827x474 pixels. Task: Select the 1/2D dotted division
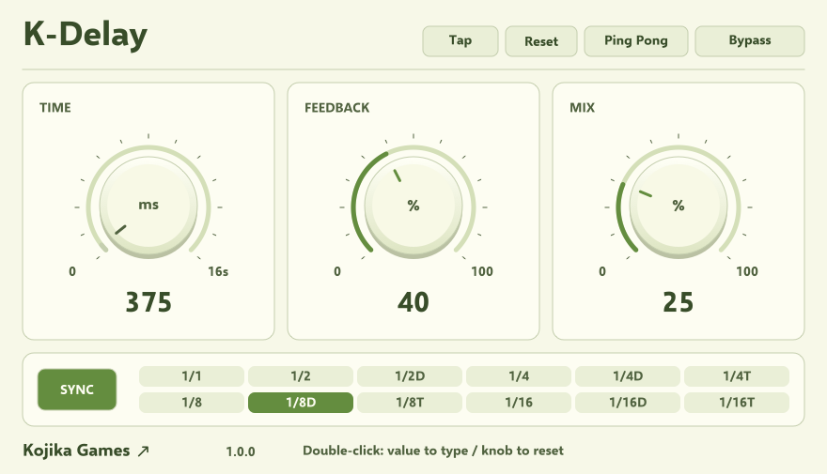[x=410, y=376]
